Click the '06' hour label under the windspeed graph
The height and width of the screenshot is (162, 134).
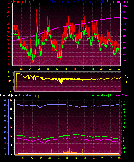39,69
